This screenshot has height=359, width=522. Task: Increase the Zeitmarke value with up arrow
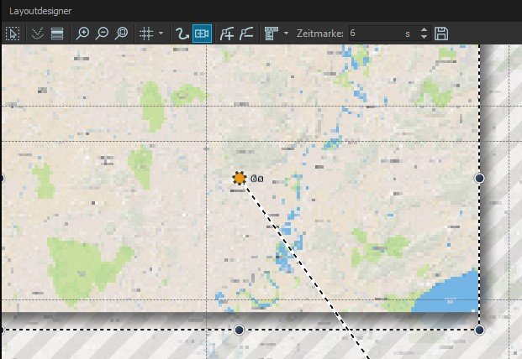click(424, 30)
